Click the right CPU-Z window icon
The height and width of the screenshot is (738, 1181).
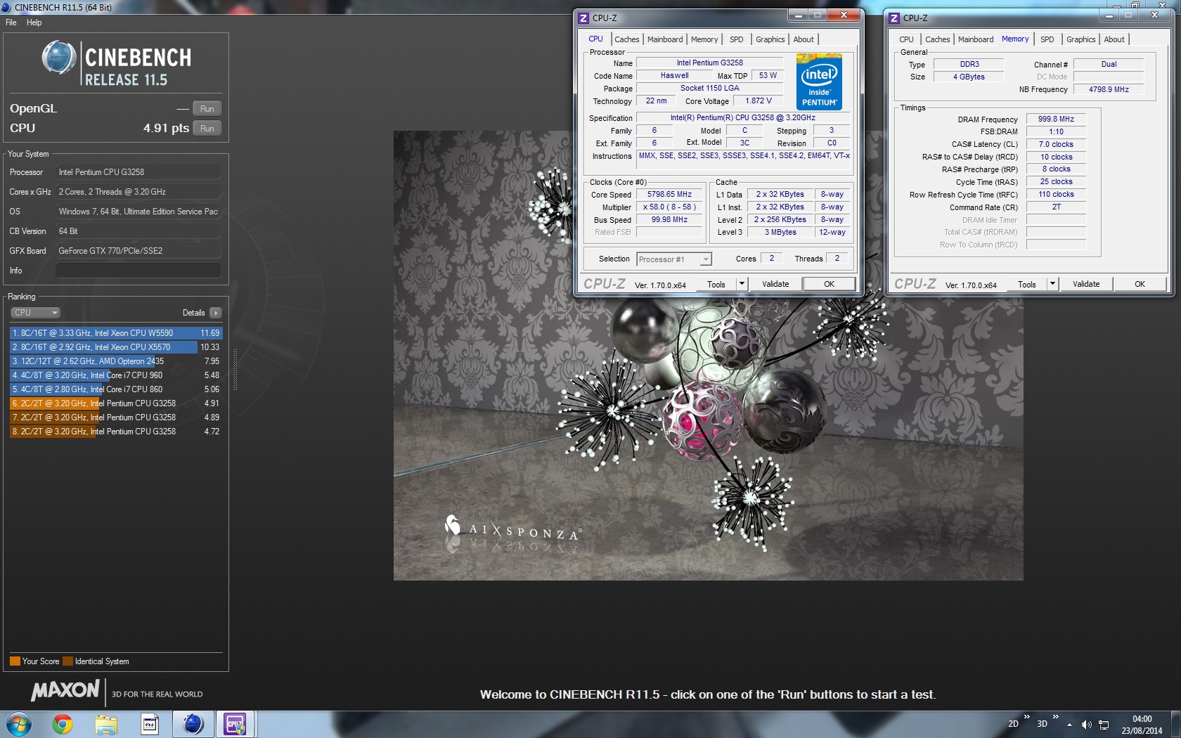click(x=894, y=18)
